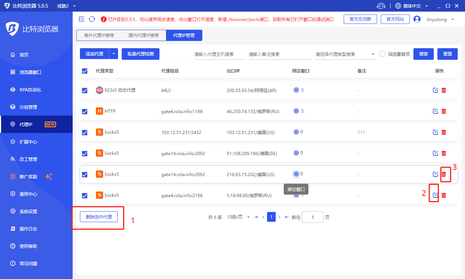This screenshot has height=279, width=465.
Task: Edit the 922s5 dynamic proxy row
Action: [435, 90]
